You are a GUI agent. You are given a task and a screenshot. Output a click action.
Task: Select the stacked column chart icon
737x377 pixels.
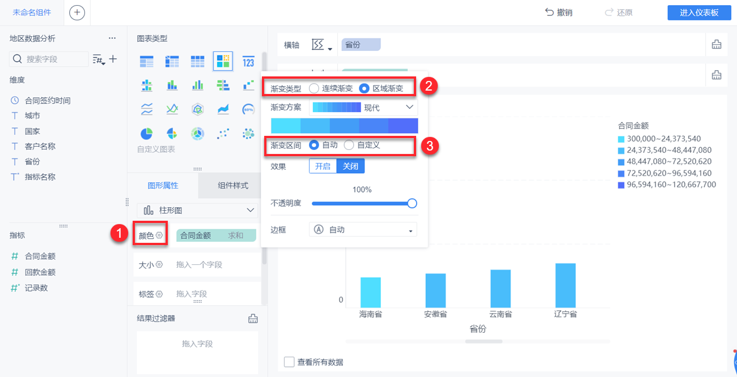point(172,85)
